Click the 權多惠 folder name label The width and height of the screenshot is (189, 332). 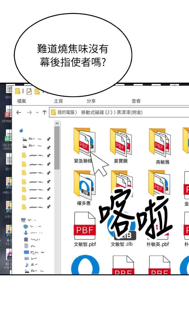coord(84,203)
